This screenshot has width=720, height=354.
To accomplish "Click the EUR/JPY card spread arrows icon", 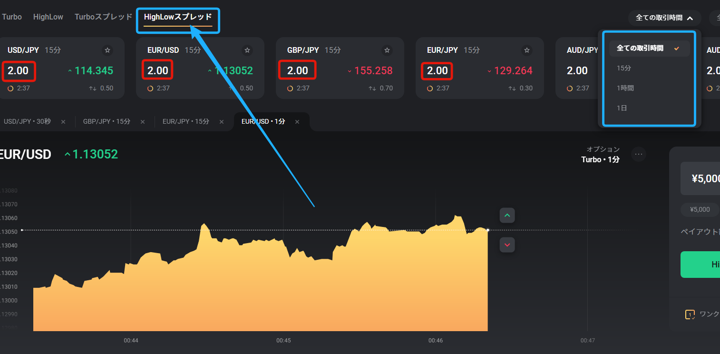I will click(512, 88).
